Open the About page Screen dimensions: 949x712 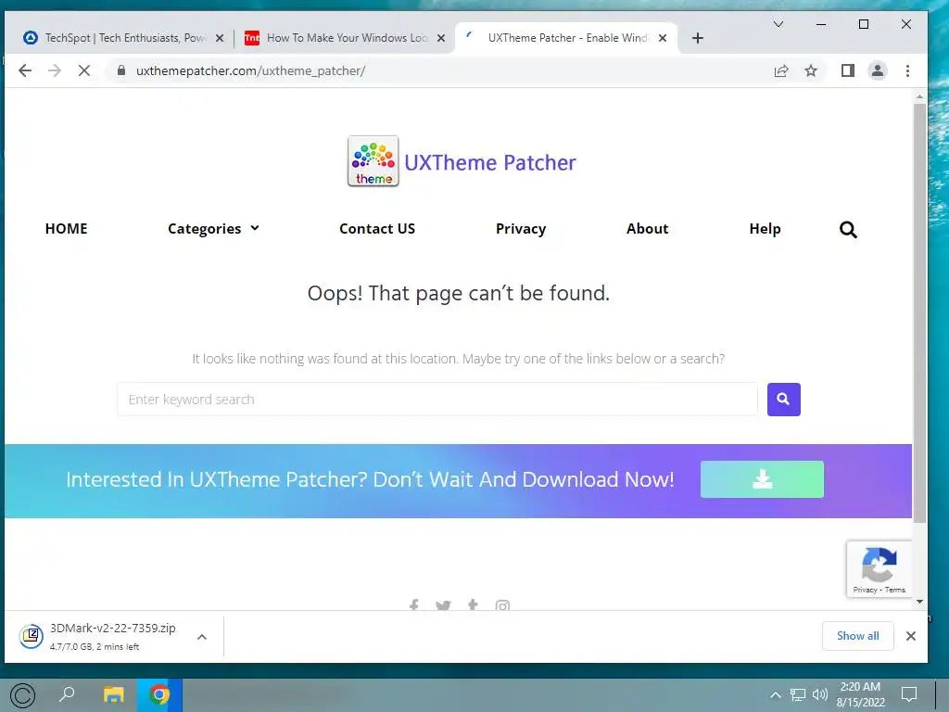coord(647,229)
